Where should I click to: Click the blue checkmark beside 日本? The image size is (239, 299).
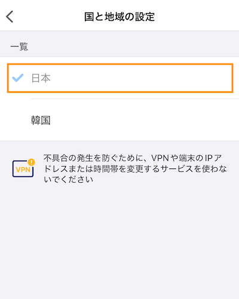click(18, 78)
